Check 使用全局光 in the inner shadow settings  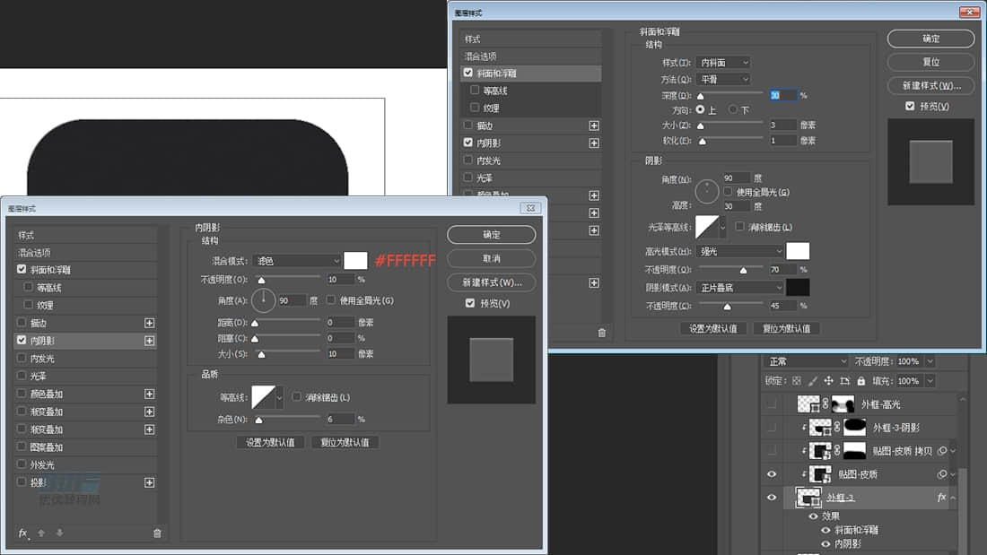[331, 300]
